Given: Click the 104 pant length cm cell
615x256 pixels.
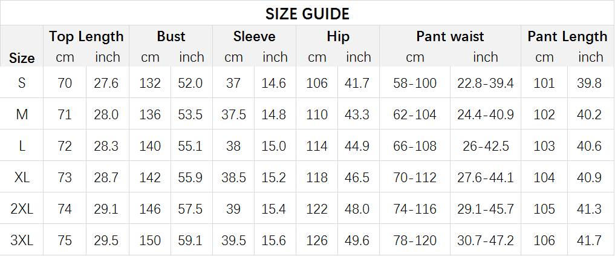Looking at the screenshot, I should click(x=544, y=177).
